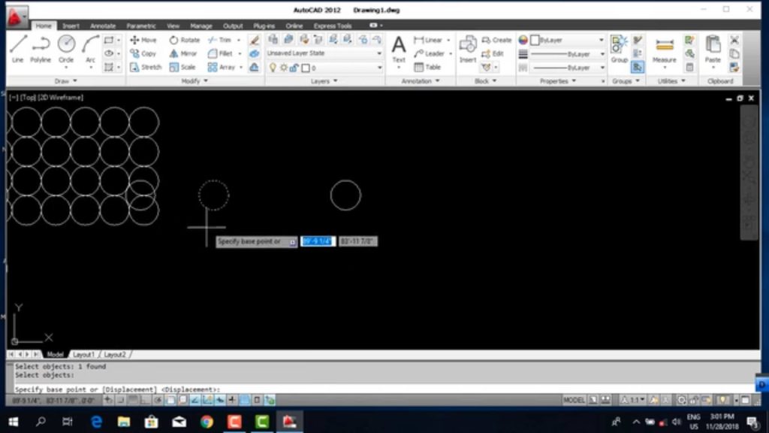
Task: Activate the Array command
Action: (222, 67)
